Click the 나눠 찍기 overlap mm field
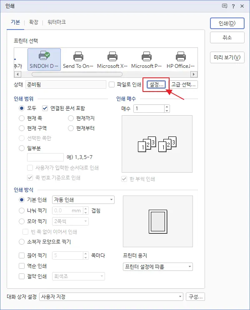The image size is (250, 310). pyautogui.click(x=67, y=211)
